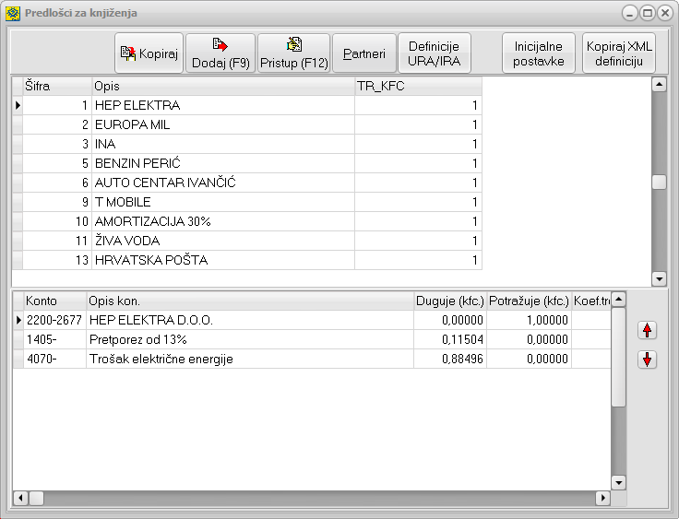679x519 pixels.
Task: Open the Partneri button
Action: (364, 53)
